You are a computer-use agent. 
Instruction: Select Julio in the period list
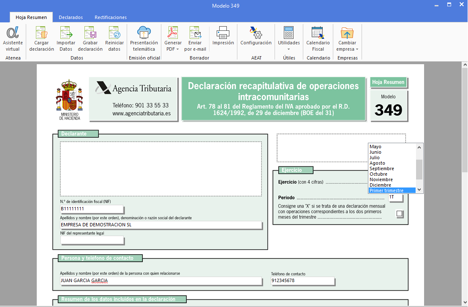[392, 158]
